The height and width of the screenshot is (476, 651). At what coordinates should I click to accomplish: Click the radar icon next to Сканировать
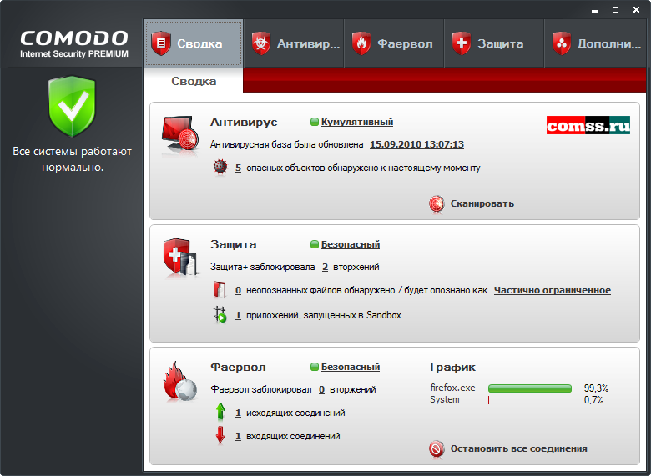click(x=437, y=204)
